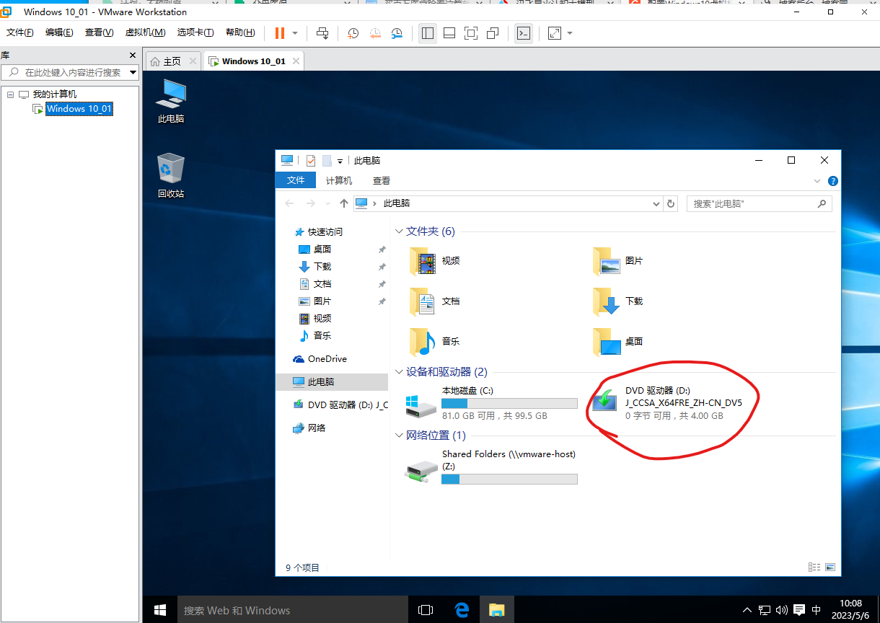
Task: Click the VMware pause virtual machine button
Action: point(280,33)
